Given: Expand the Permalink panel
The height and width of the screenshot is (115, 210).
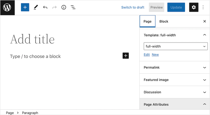Looking at the screenshot, I should coord(175,68).
